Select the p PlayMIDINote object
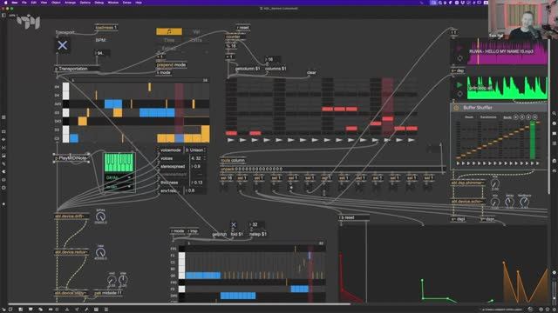 click(x=71, y=158)
